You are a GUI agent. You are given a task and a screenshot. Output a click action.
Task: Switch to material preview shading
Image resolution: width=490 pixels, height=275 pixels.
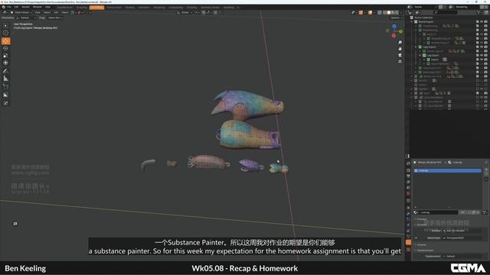coord(393,12)
